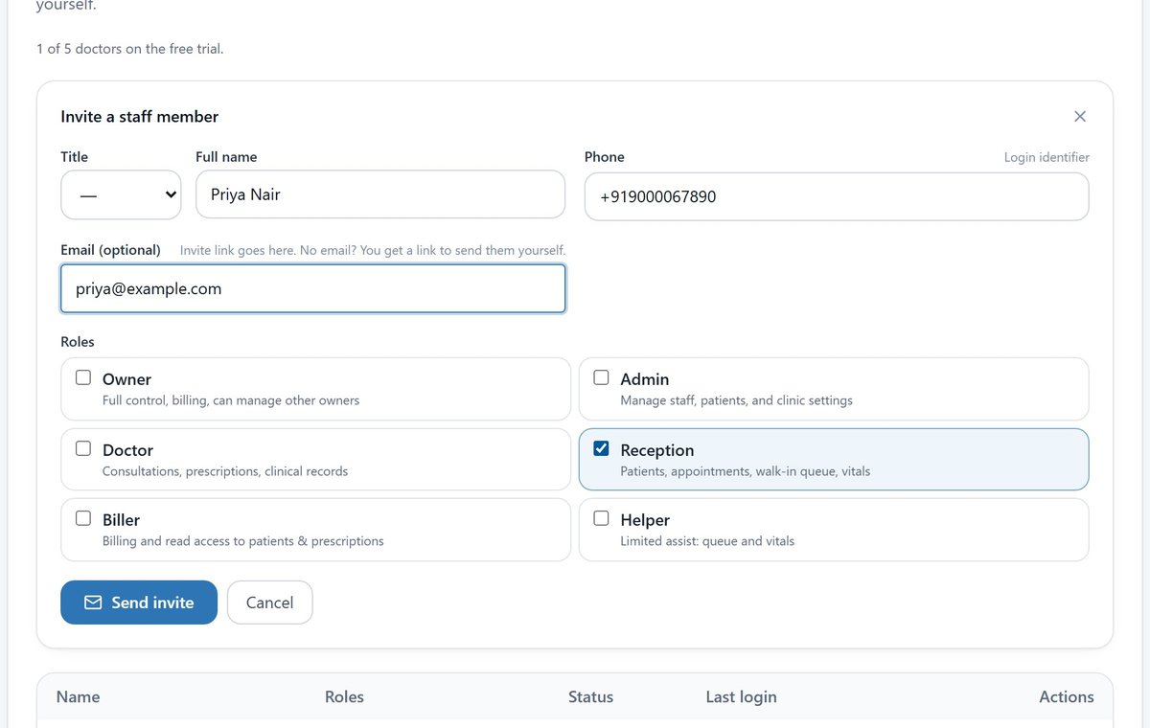Click the Login identifier hint text

1046,157
